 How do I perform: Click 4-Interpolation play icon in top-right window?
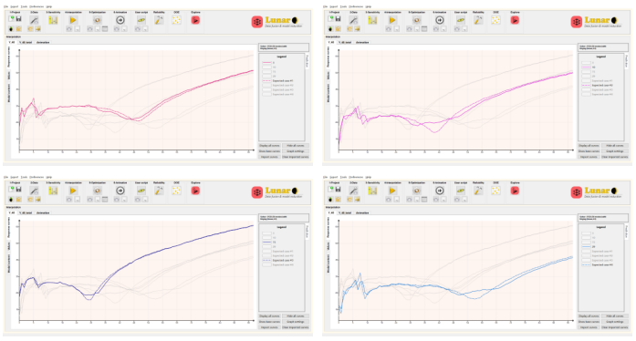(392, 20)
